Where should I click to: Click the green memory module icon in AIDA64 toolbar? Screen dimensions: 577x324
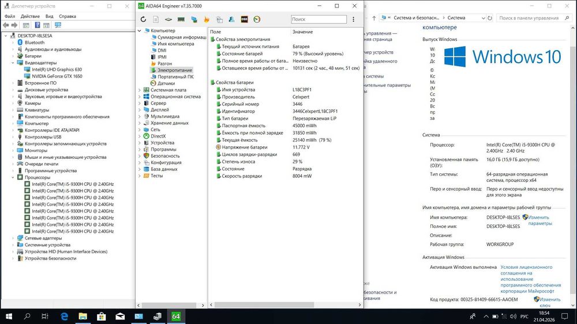181,20
